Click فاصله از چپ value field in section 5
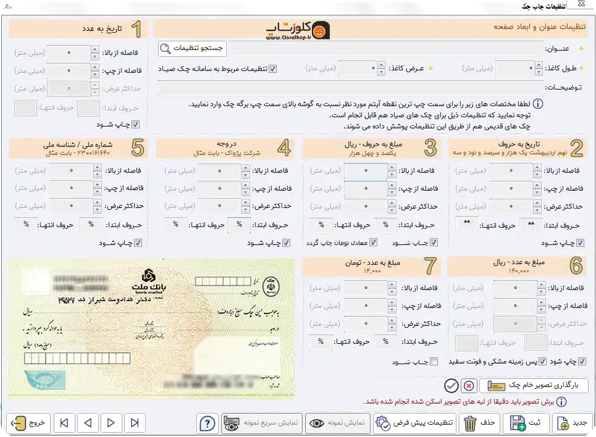The width and height of the screenshot is (596, 437). (71, 188)
